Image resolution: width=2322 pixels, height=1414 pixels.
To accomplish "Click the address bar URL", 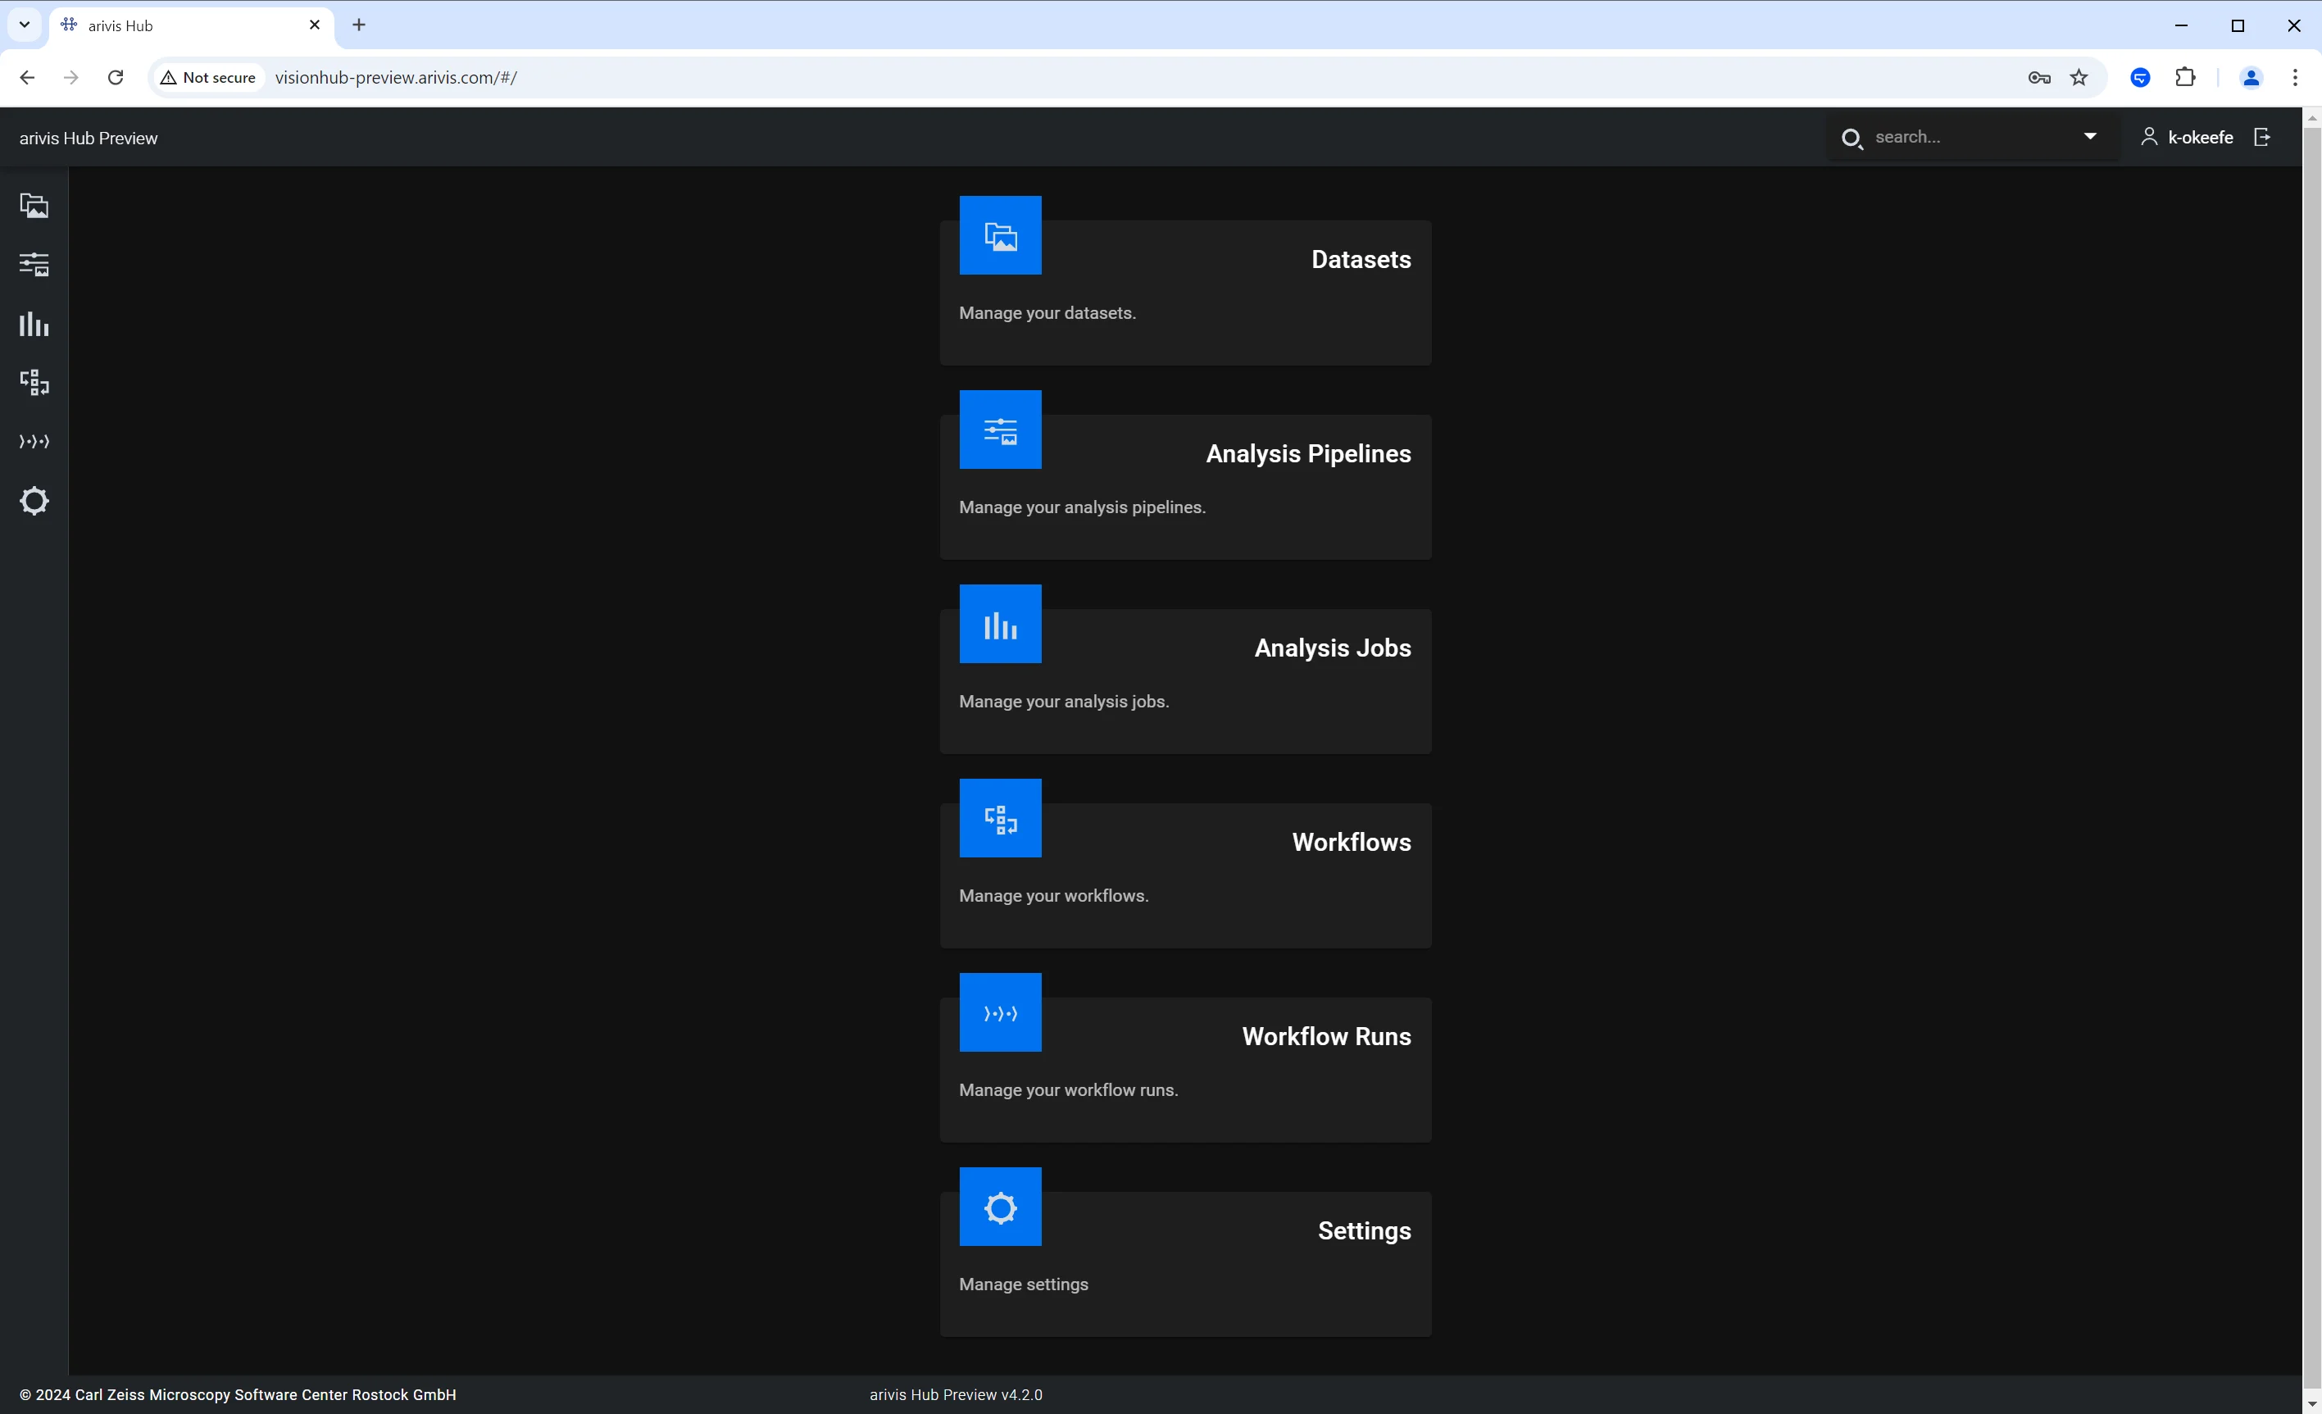I will click(396, 77).
